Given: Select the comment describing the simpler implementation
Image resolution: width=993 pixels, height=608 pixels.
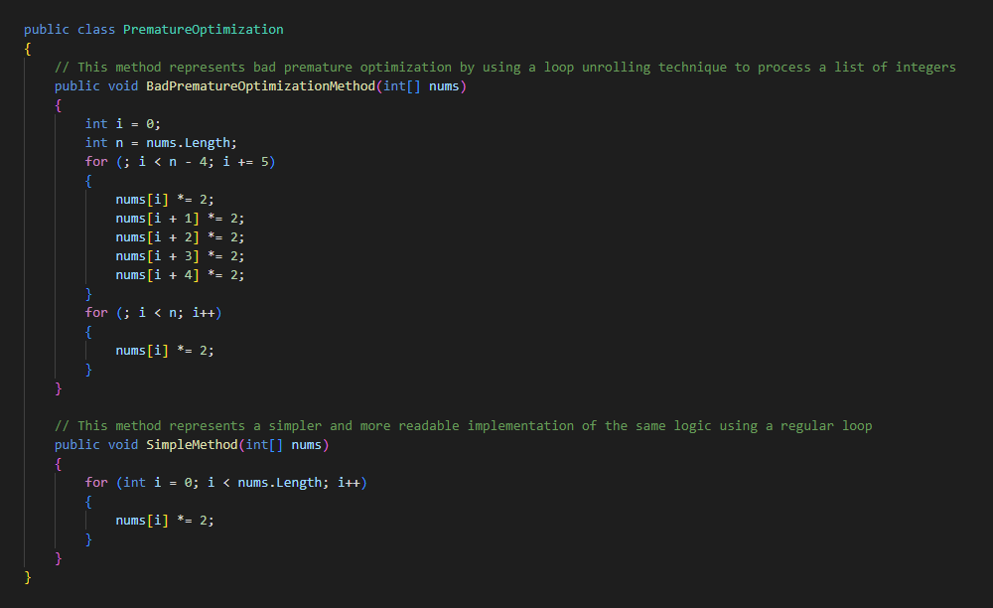Looking at the screenshot, I should (x=462, y=425).
